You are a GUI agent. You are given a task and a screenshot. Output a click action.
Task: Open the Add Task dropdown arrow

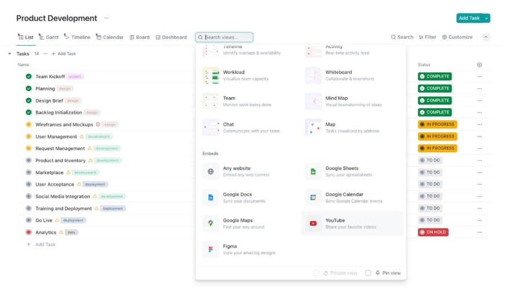(x=486, y=19)
